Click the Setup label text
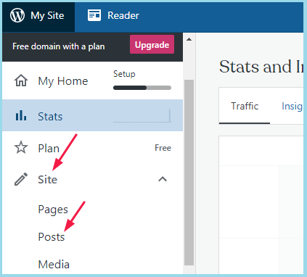Screen dimensions: 307x277 click(x=124, y=74)
